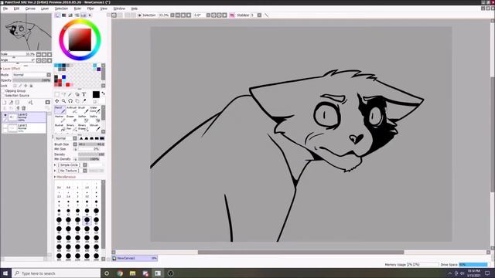The height and width of the screenshot is (278, 495).
Task: Open the Selection menu
Action: coord(61,8)
